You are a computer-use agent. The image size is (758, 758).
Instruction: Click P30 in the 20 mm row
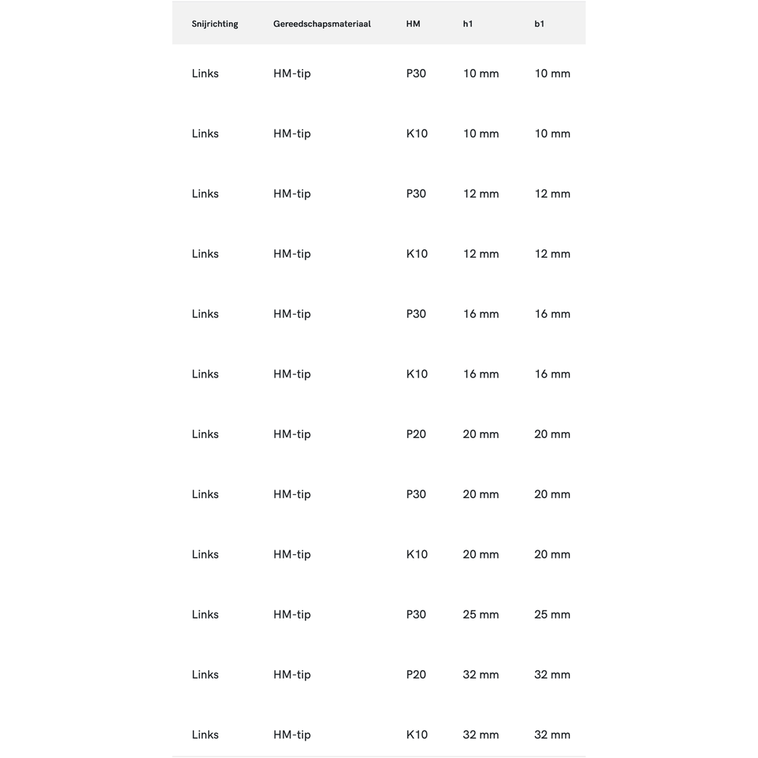click(x=416, y=494)
